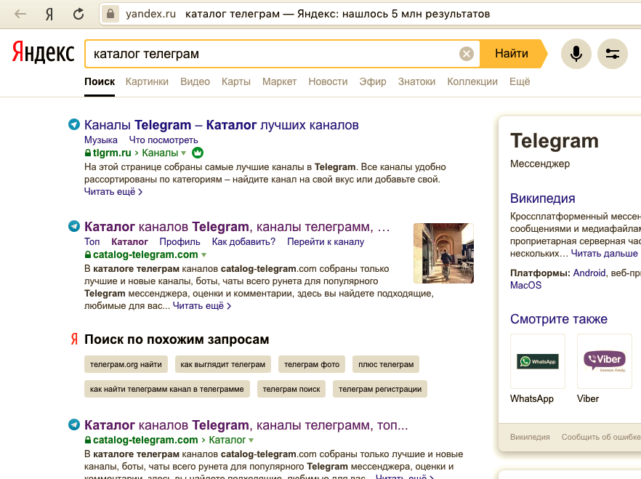
Task: Click the Telegram favicon of the second catalog-telegram result
Action: pos(74,226)
